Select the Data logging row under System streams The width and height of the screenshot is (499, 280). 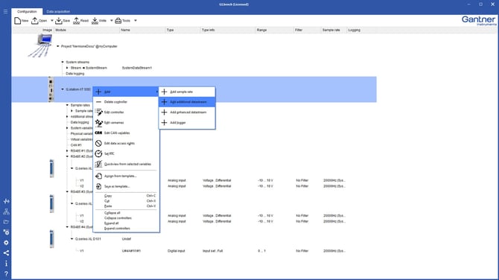click(75, 74)
